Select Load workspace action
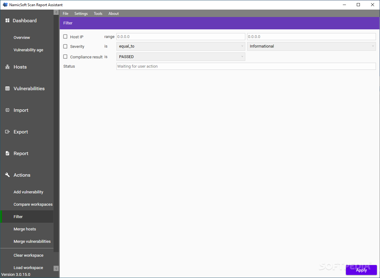380x278 pixels. pos(28,268)
